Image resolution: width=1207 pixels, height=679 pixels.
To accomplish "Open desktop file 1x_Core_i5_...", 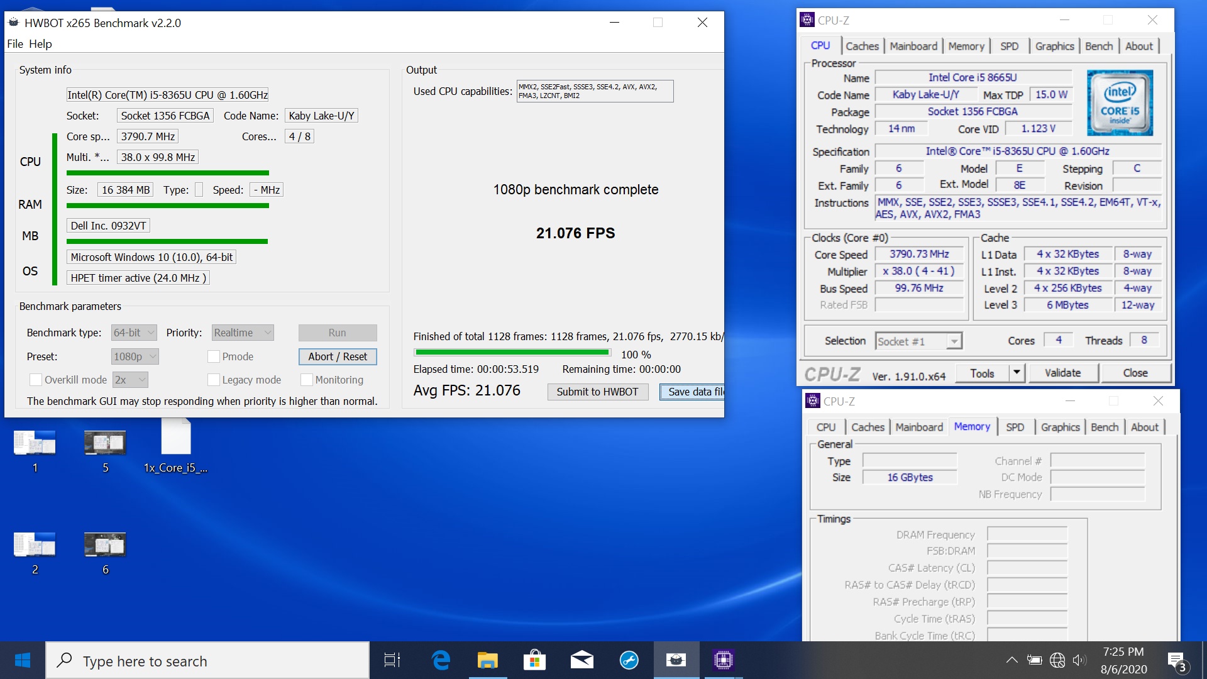I will (175, 447).
